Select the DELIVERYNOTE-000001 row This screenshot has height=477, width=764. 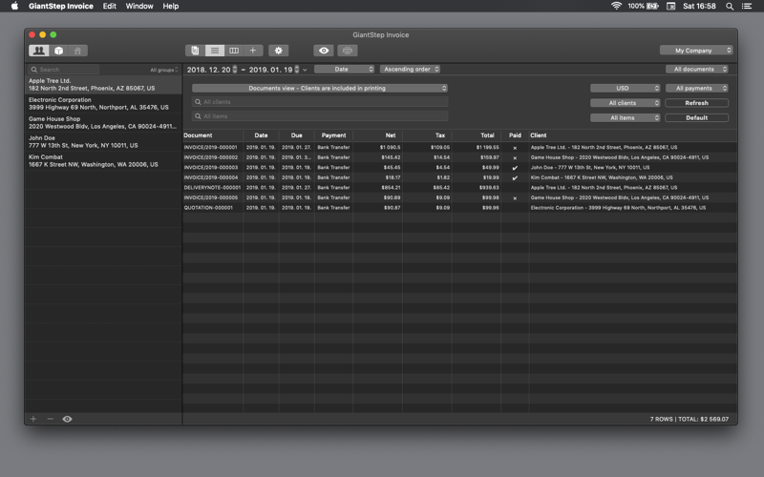(459, 187)
